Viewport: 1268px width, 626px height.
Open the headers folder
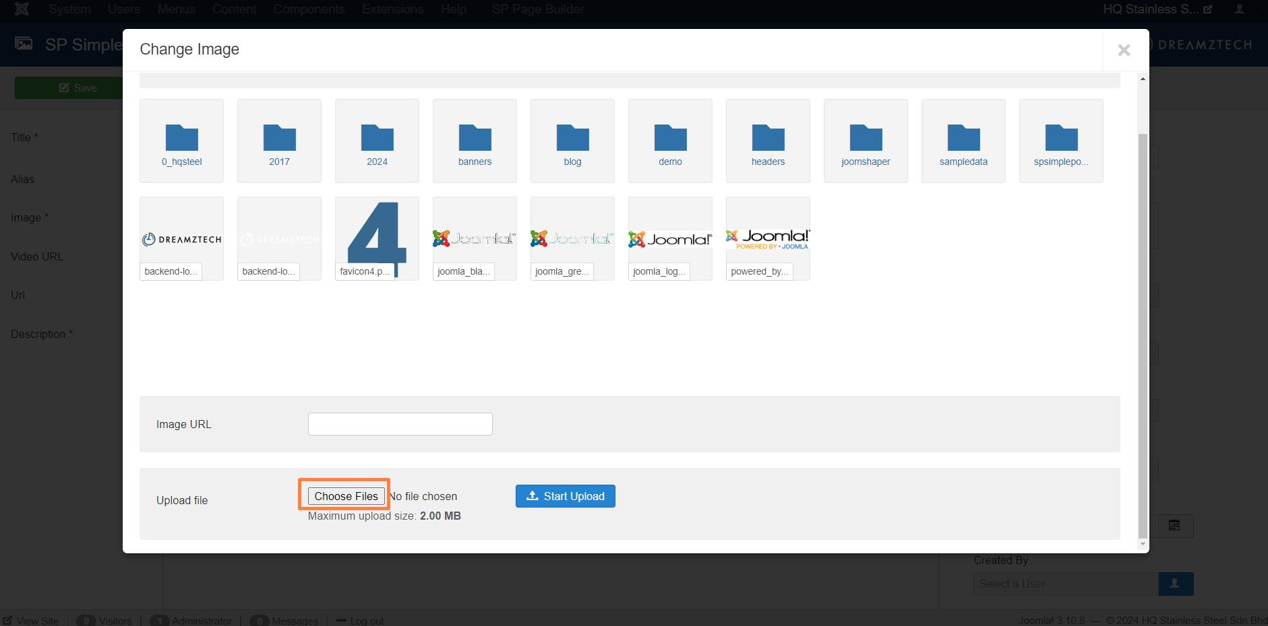[x=768, y=141]
